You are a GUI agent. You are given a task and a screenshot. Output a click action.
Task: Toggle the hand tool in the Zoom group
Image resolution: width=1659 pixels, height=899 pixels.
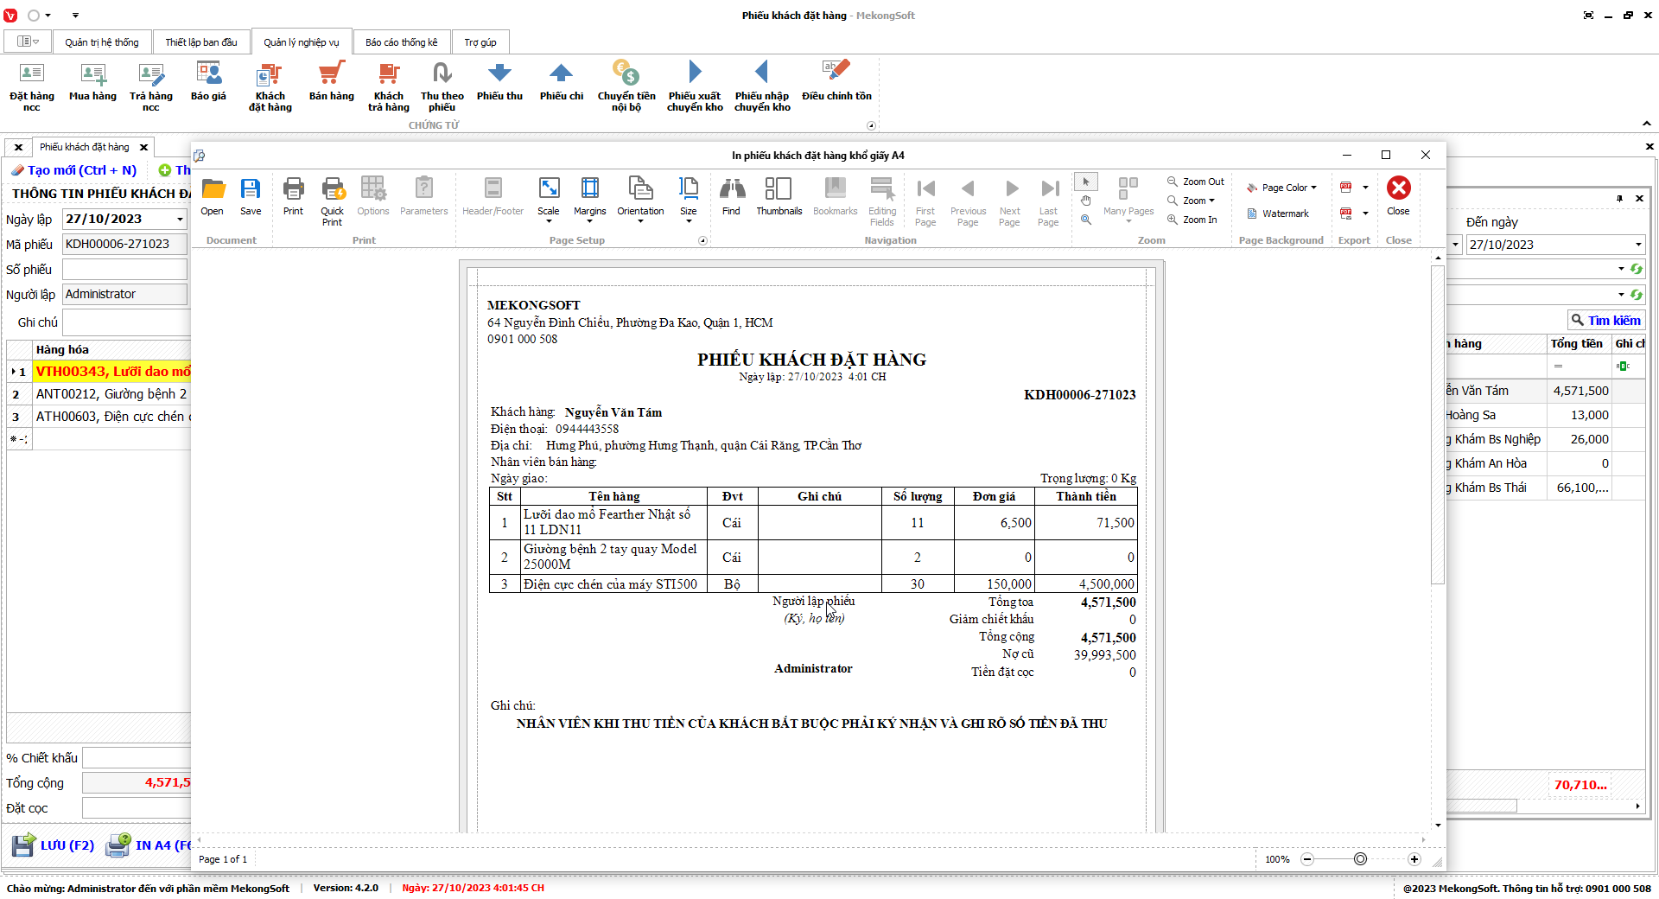pos(1086,201)
